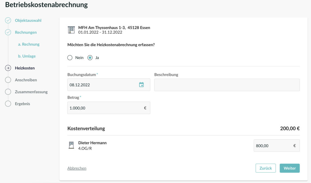
Task: Click the empty step circle for Anschreiben
Action: [8, 80]
